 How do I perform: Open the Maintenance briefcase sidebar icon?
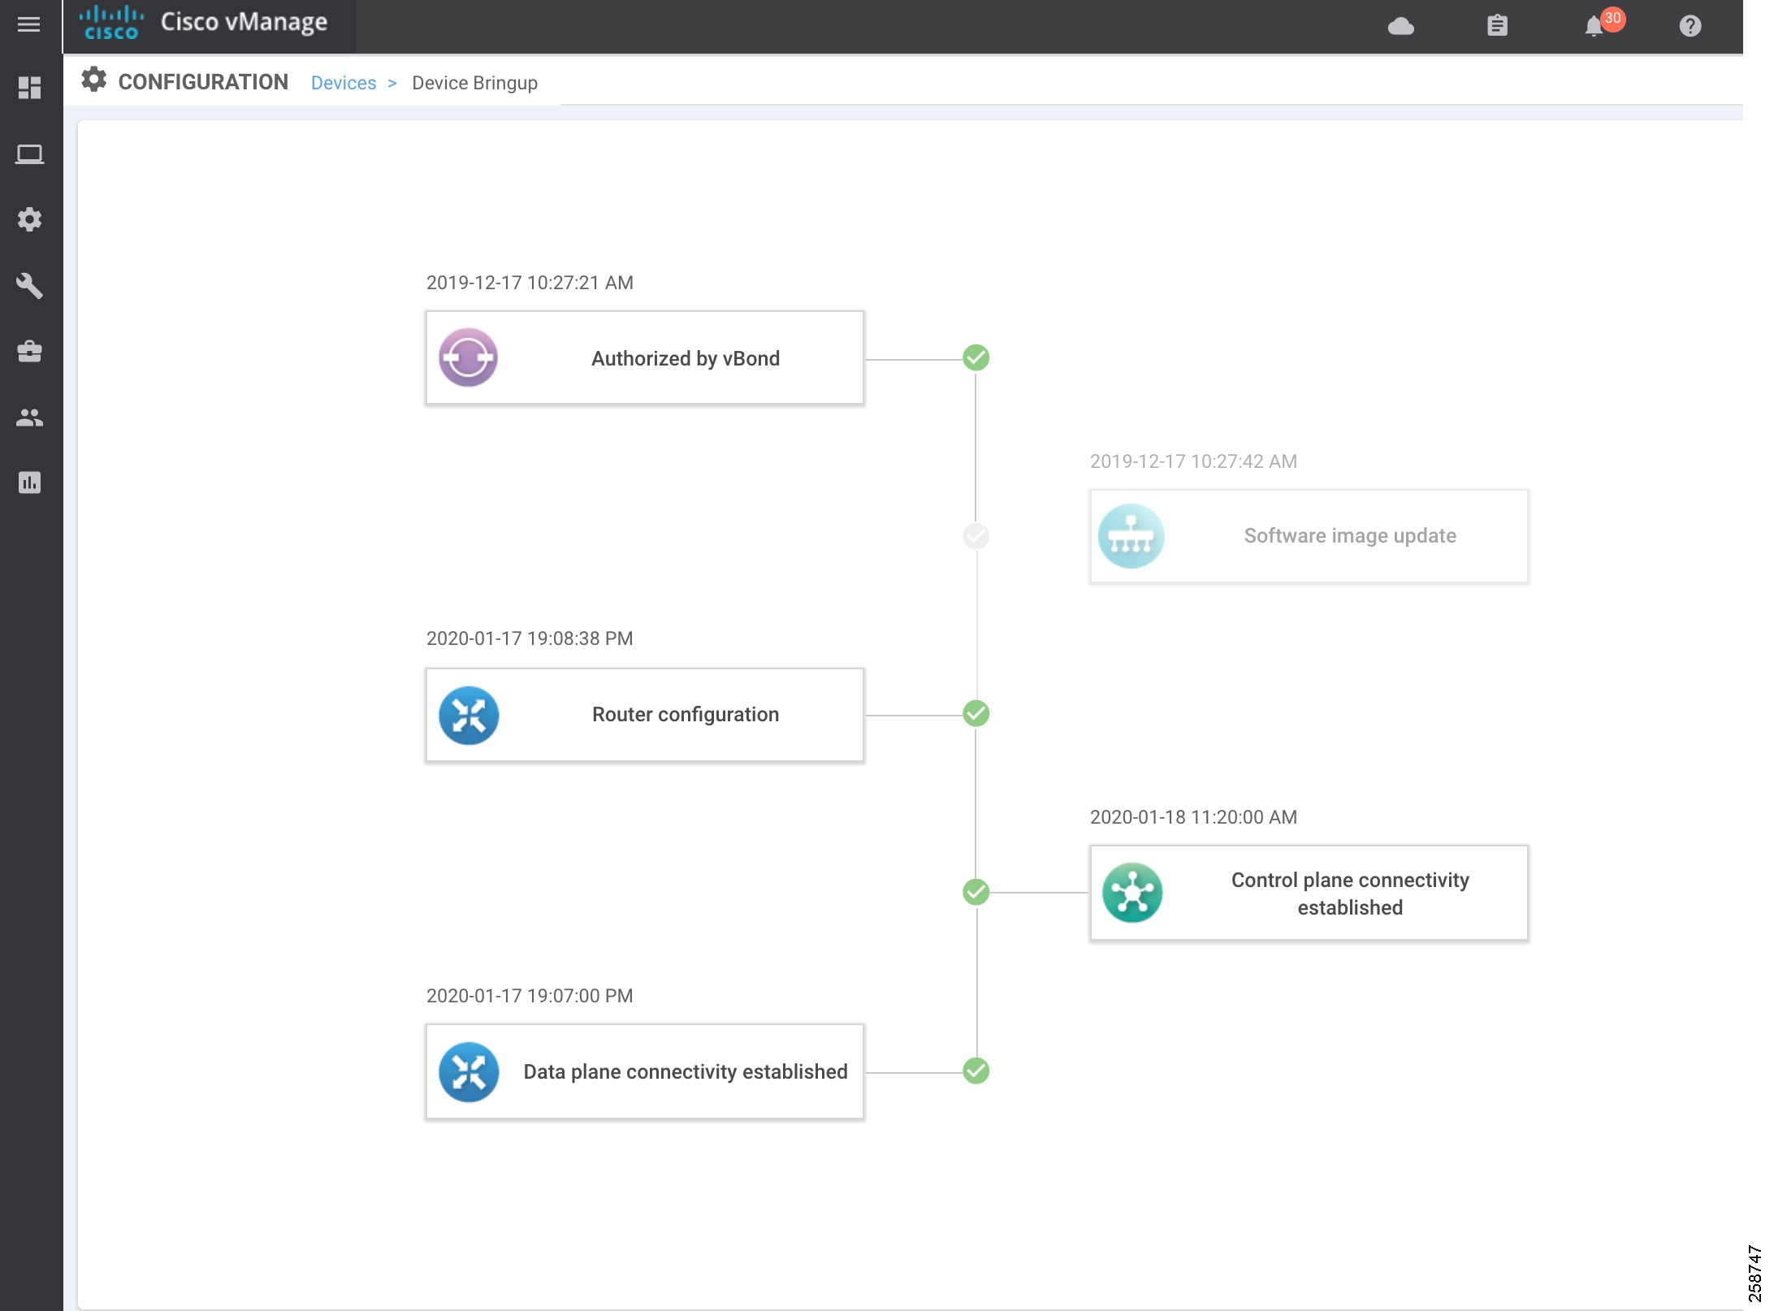30,351
